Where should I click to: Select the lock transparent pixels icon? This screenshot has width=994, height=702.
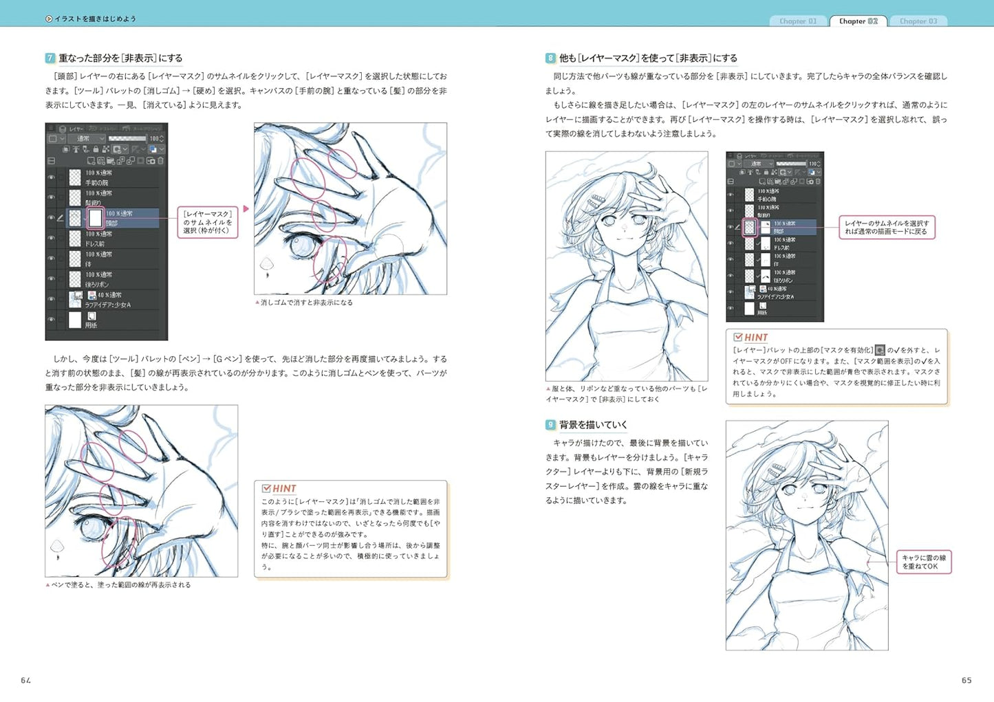point(106,149)
